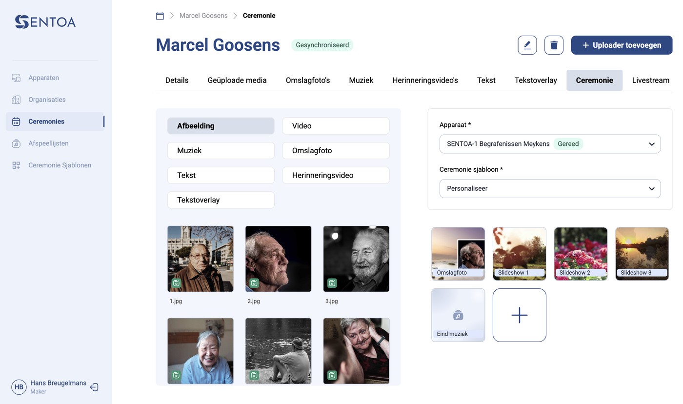Select the Afbeelding media filter
Image resolution: width=683 pixels, height=404 pixels.
pyautogui.click(x=221, y=126)
